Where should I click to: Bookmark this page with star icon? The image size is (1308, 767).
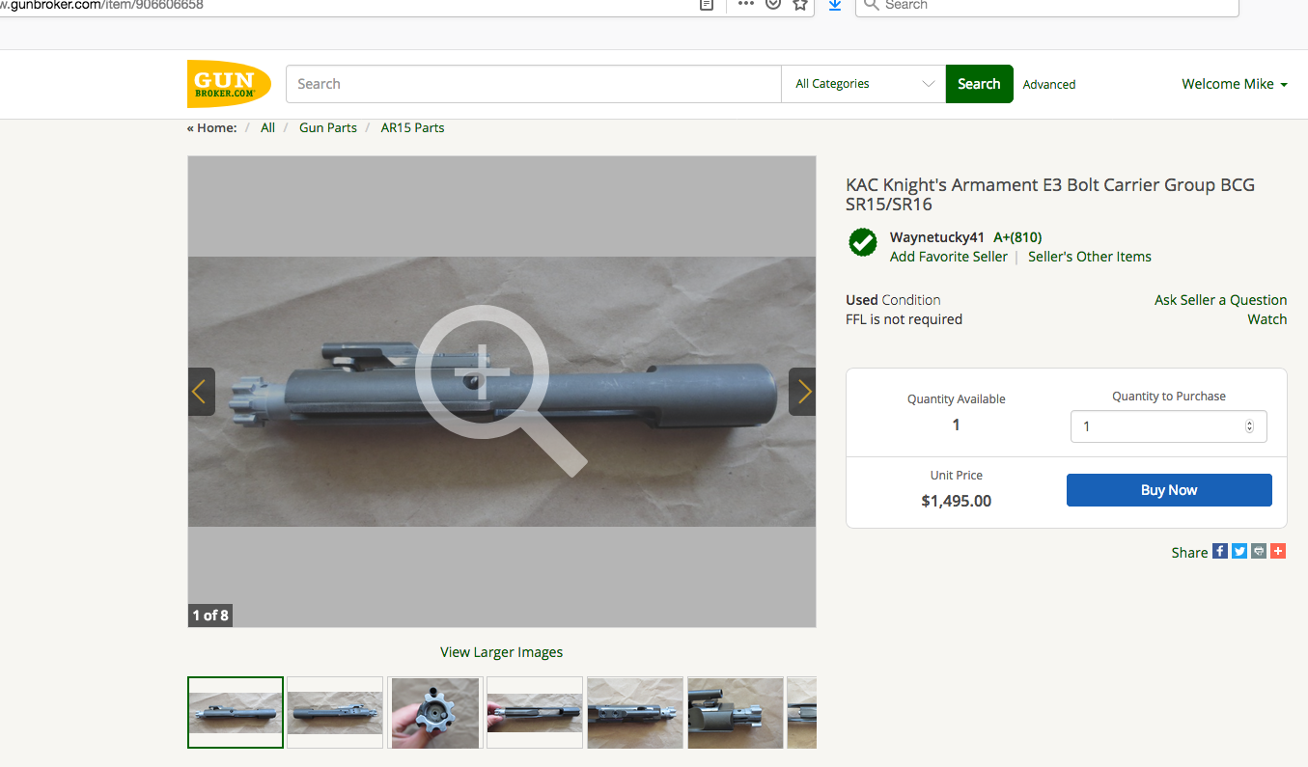coord(800,5)
